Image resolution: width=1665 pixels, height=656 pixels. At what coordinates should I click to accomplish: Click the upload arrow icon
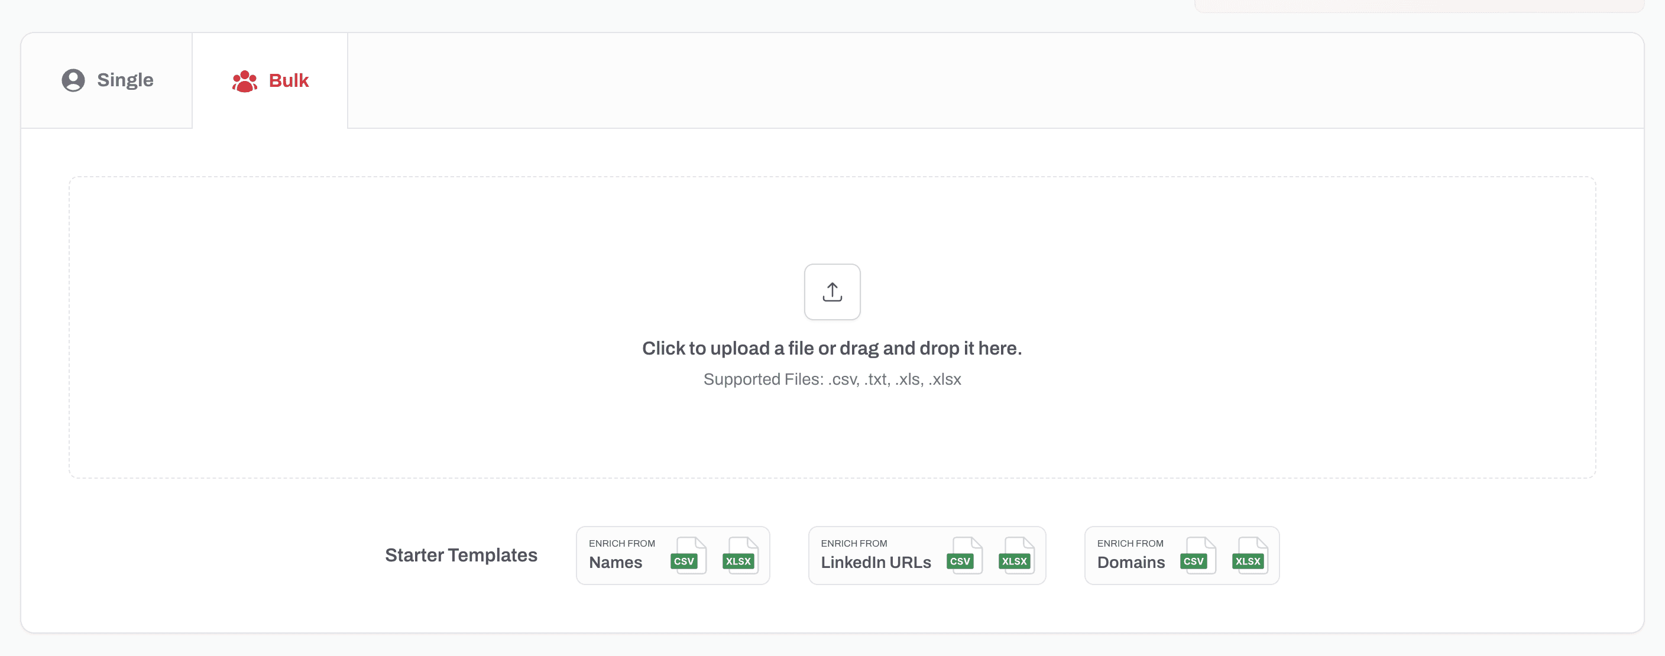coord(832,292)
